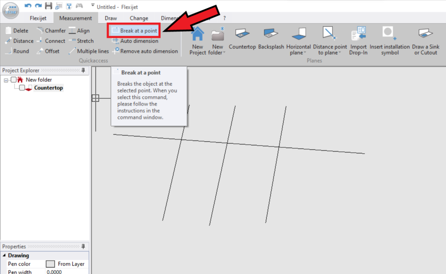This screenshot has height=274, width=446.
Task: Click the Pen color 'From Layer' value
Action: click(x=71, y=264)
